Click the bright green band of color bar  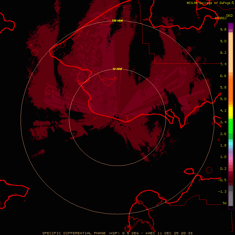pyautogui.click(x=231, y=126)
